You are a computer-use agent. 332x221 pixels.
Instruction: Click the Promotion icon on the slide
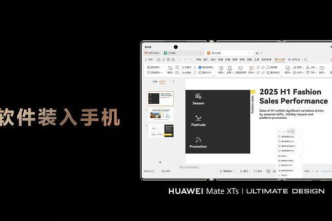198,140
